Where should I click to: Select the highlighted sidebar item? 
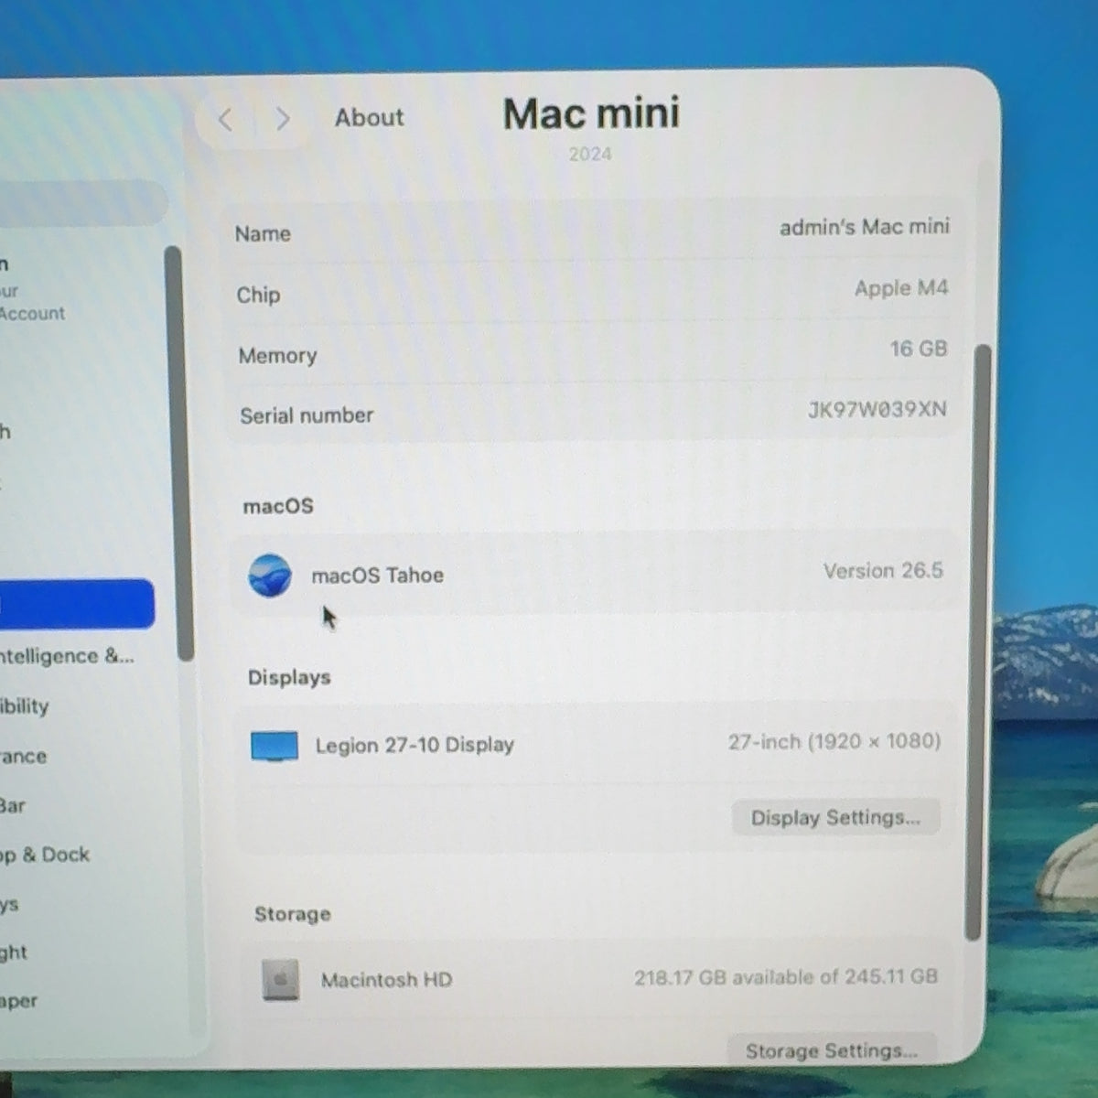(77, 604)
